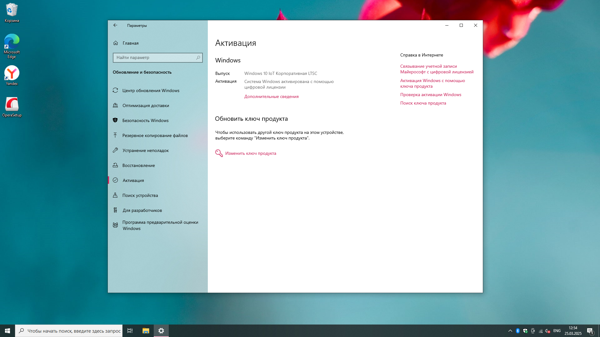Show hidden tray icons chevron
Screen dimensions: 600x337
(510, 331)
